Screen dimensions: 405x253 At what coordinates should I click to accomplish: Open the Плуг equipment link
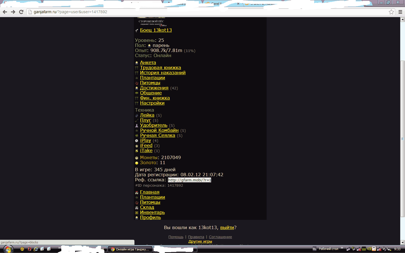145,120
